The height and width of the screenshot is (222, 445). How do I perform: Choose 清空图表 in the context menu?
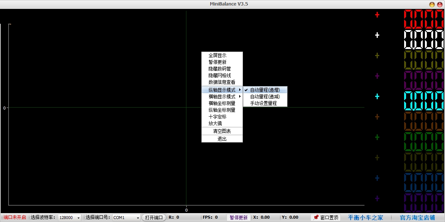[x=222, y=131]
